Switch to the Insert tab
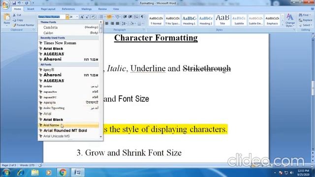 coord(31,9)
